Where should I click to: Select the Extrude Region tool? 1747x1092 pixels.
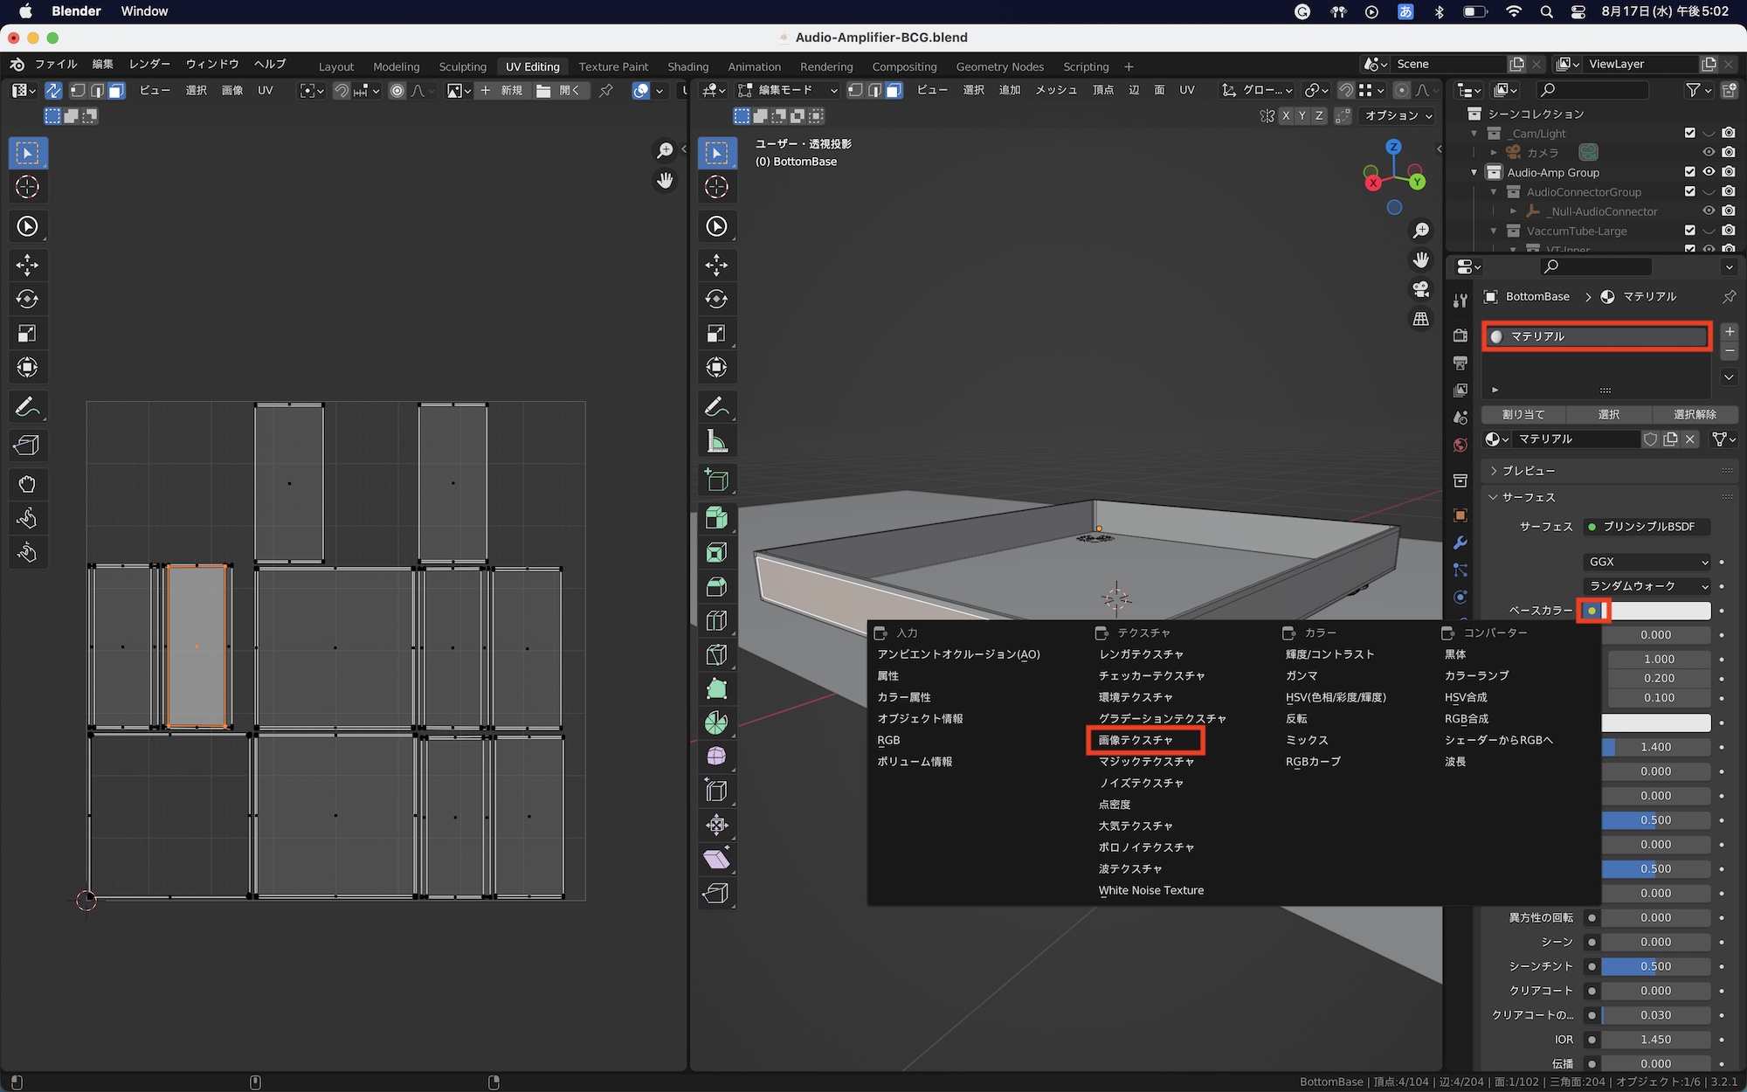716,519
